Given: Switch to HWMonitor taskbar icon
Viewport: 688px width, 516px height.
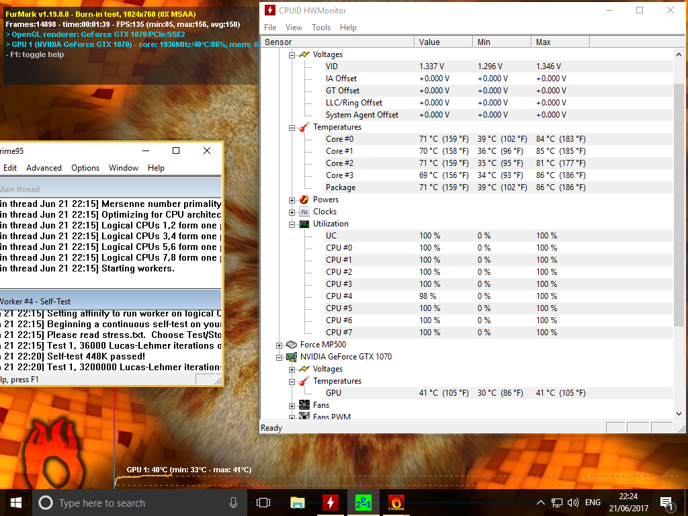Looking at the screenshot, I should [x=331, y=503].
